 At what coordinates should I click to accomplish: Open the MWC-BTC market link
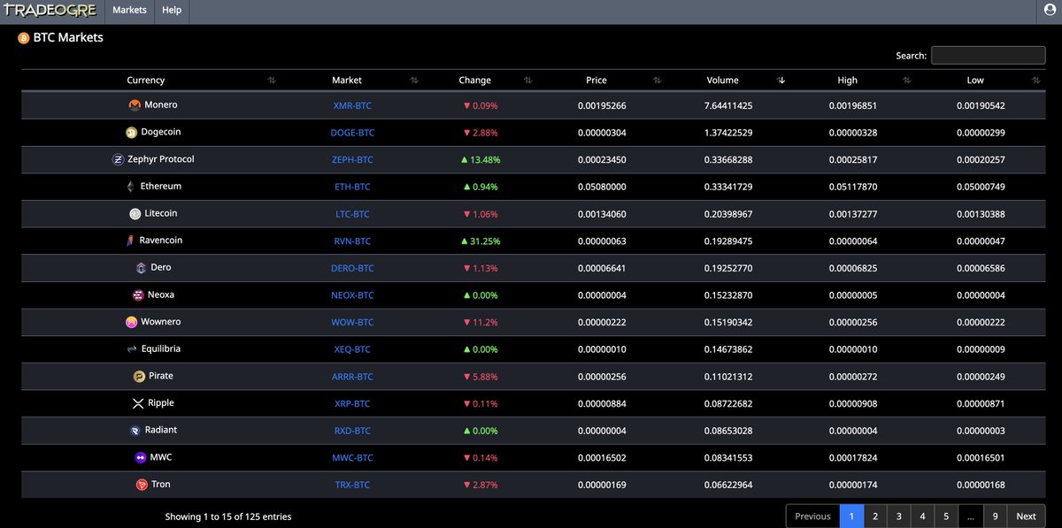click(x=352, y=458)
